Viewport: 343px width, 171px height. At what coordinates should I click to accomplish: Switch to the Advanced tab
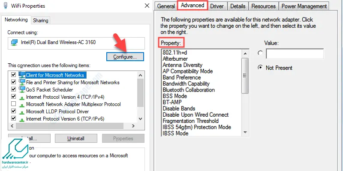pyautogui.click(x=193, y=6)
